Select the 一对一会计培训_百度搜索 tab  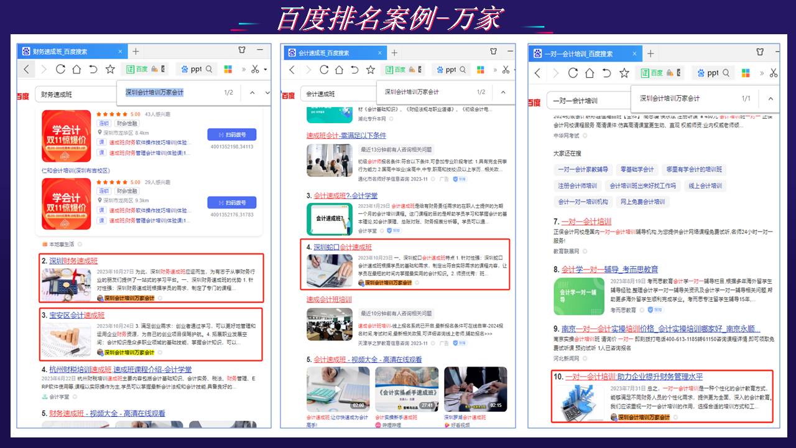(x=584, y=54)
